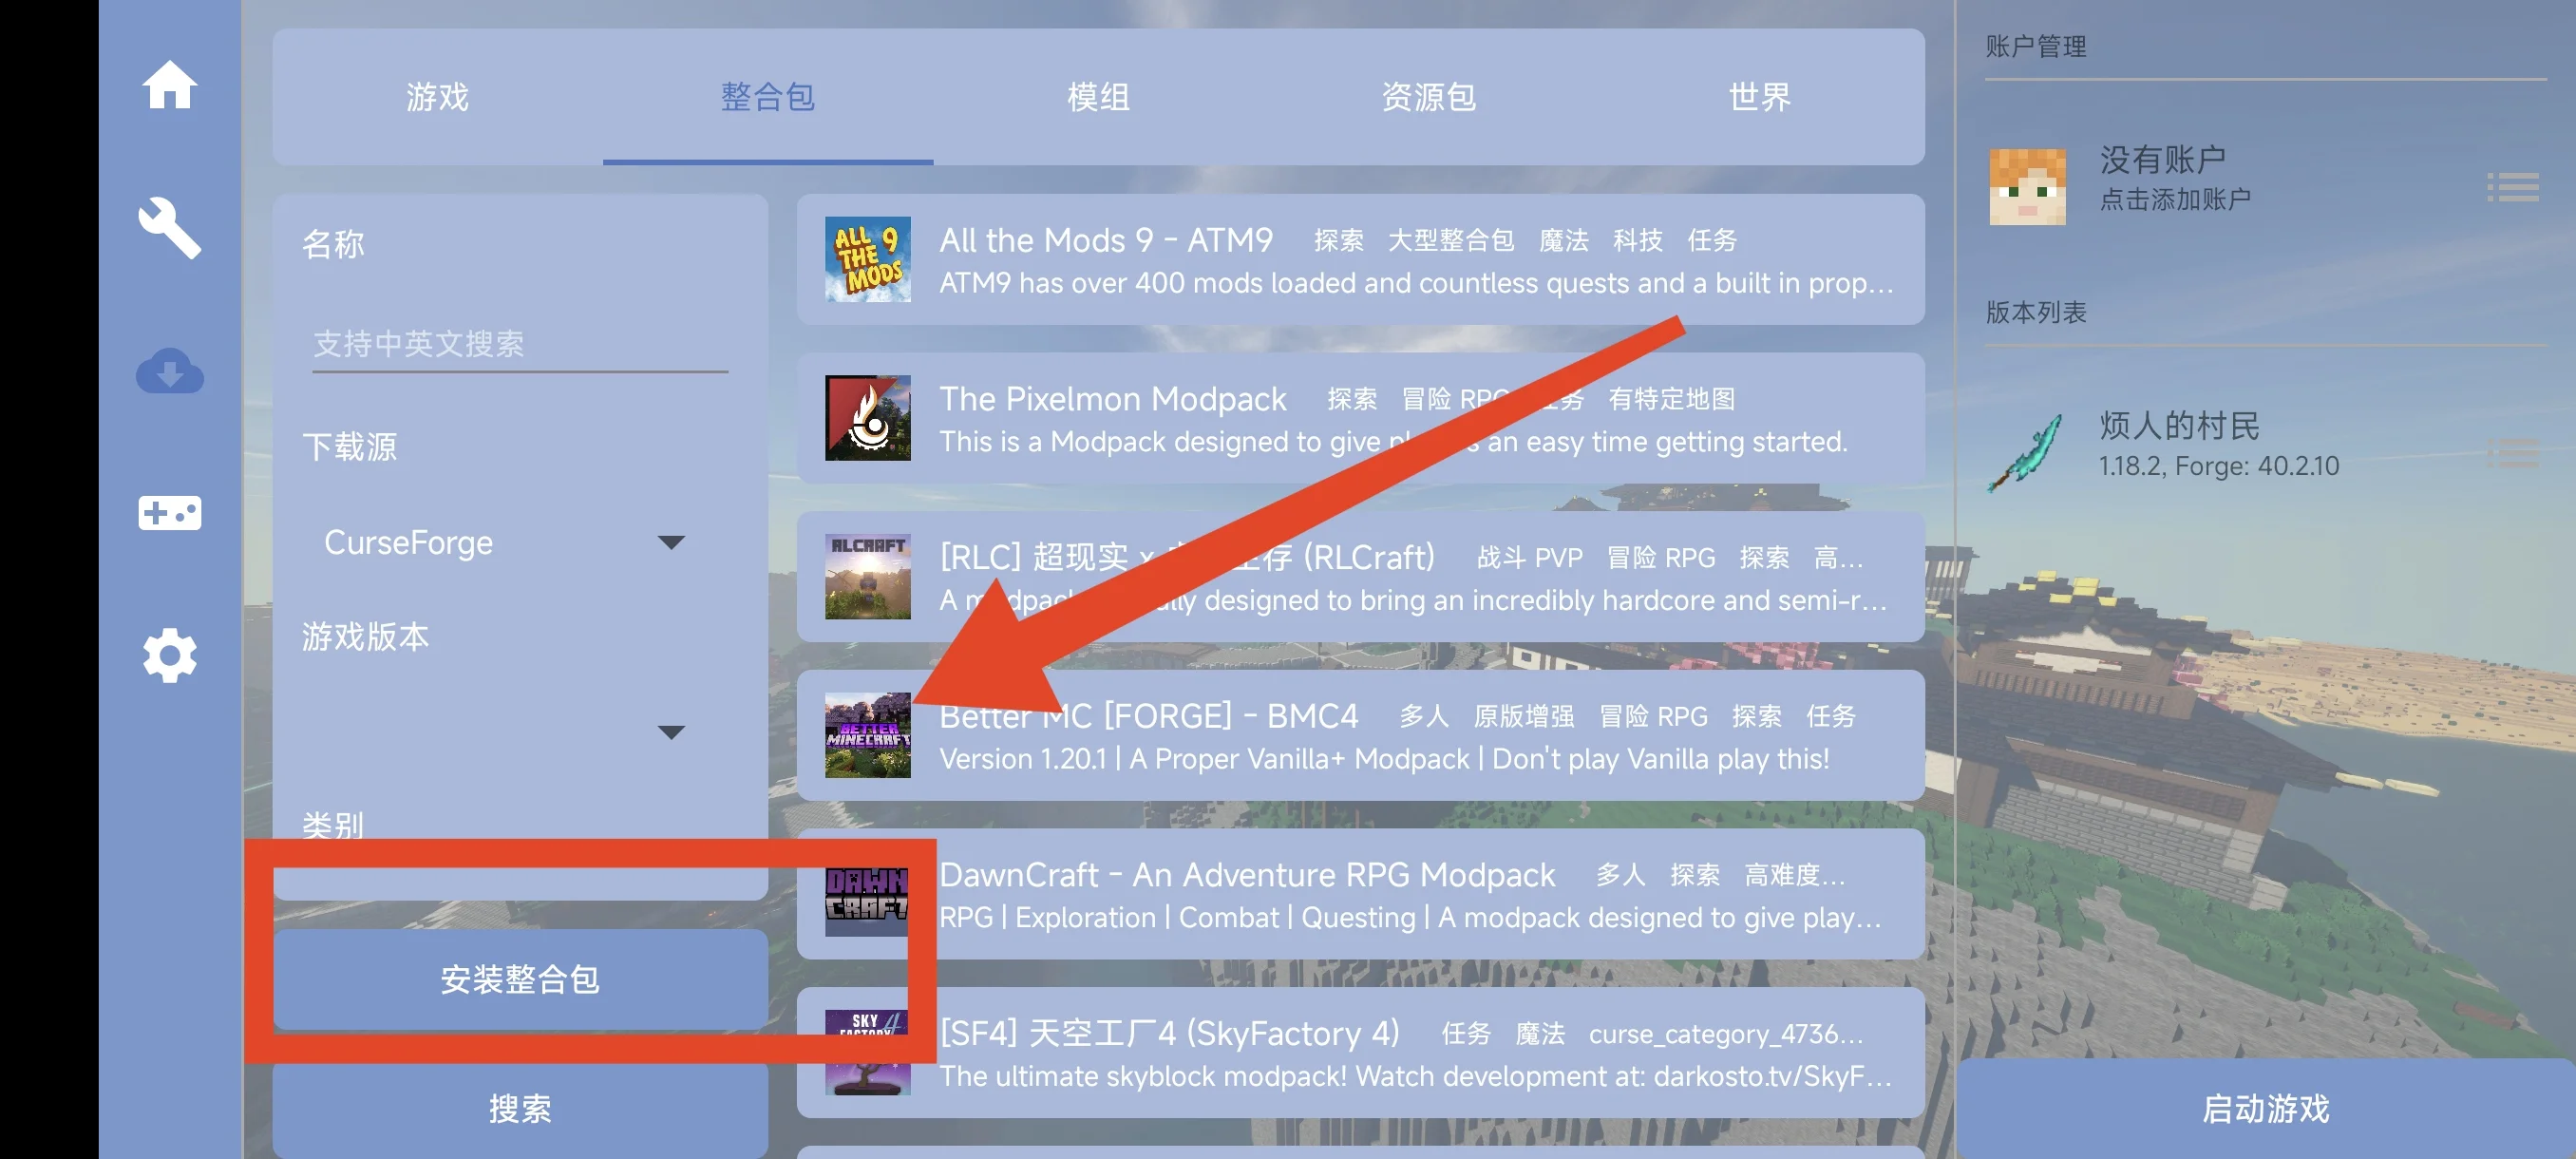Image resolution: width=2576 pixels, height=1159 pixels.
Task: Open the Home page icon
Action: click(169, 85)
